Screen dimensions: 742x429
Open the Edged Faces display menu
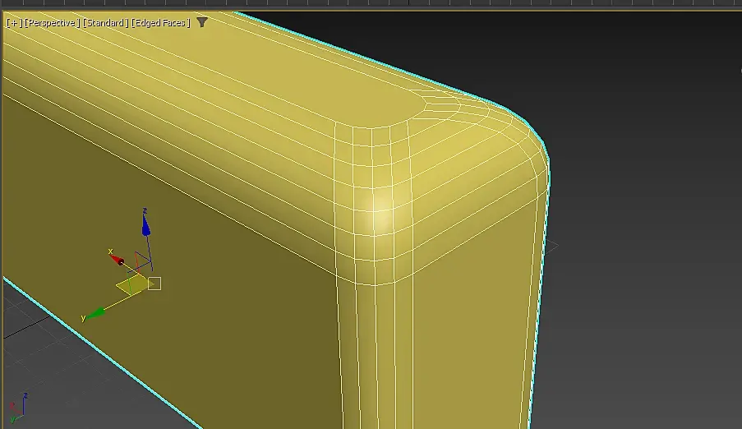click(160, 23)
